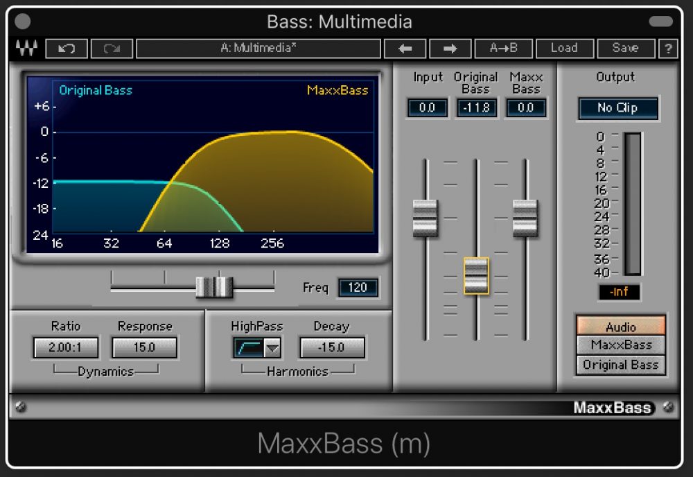The image size is (693, 477).
Task: Click the Freq value field showing 120
Action: tap(358, 288)
